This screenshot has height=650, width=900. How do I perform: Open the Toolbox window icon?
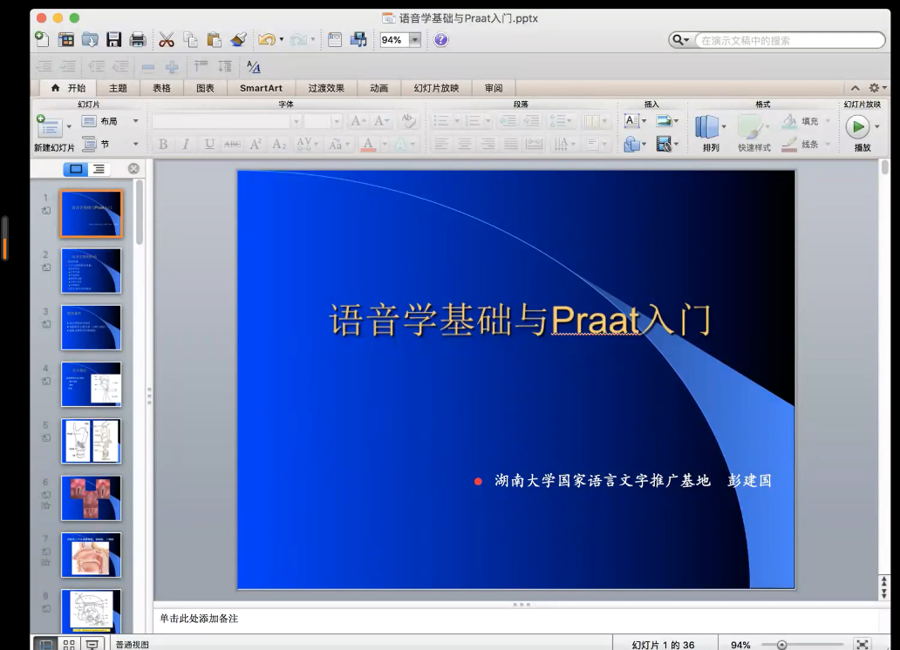[x=335, y=39]
